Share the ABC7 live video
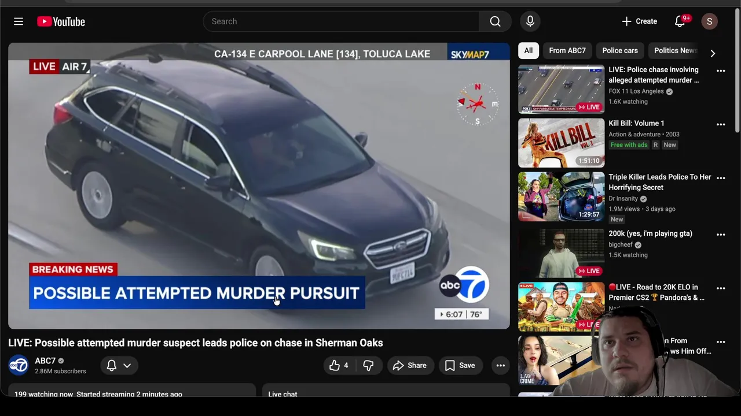The image size is (741, 416). (410, 365)
